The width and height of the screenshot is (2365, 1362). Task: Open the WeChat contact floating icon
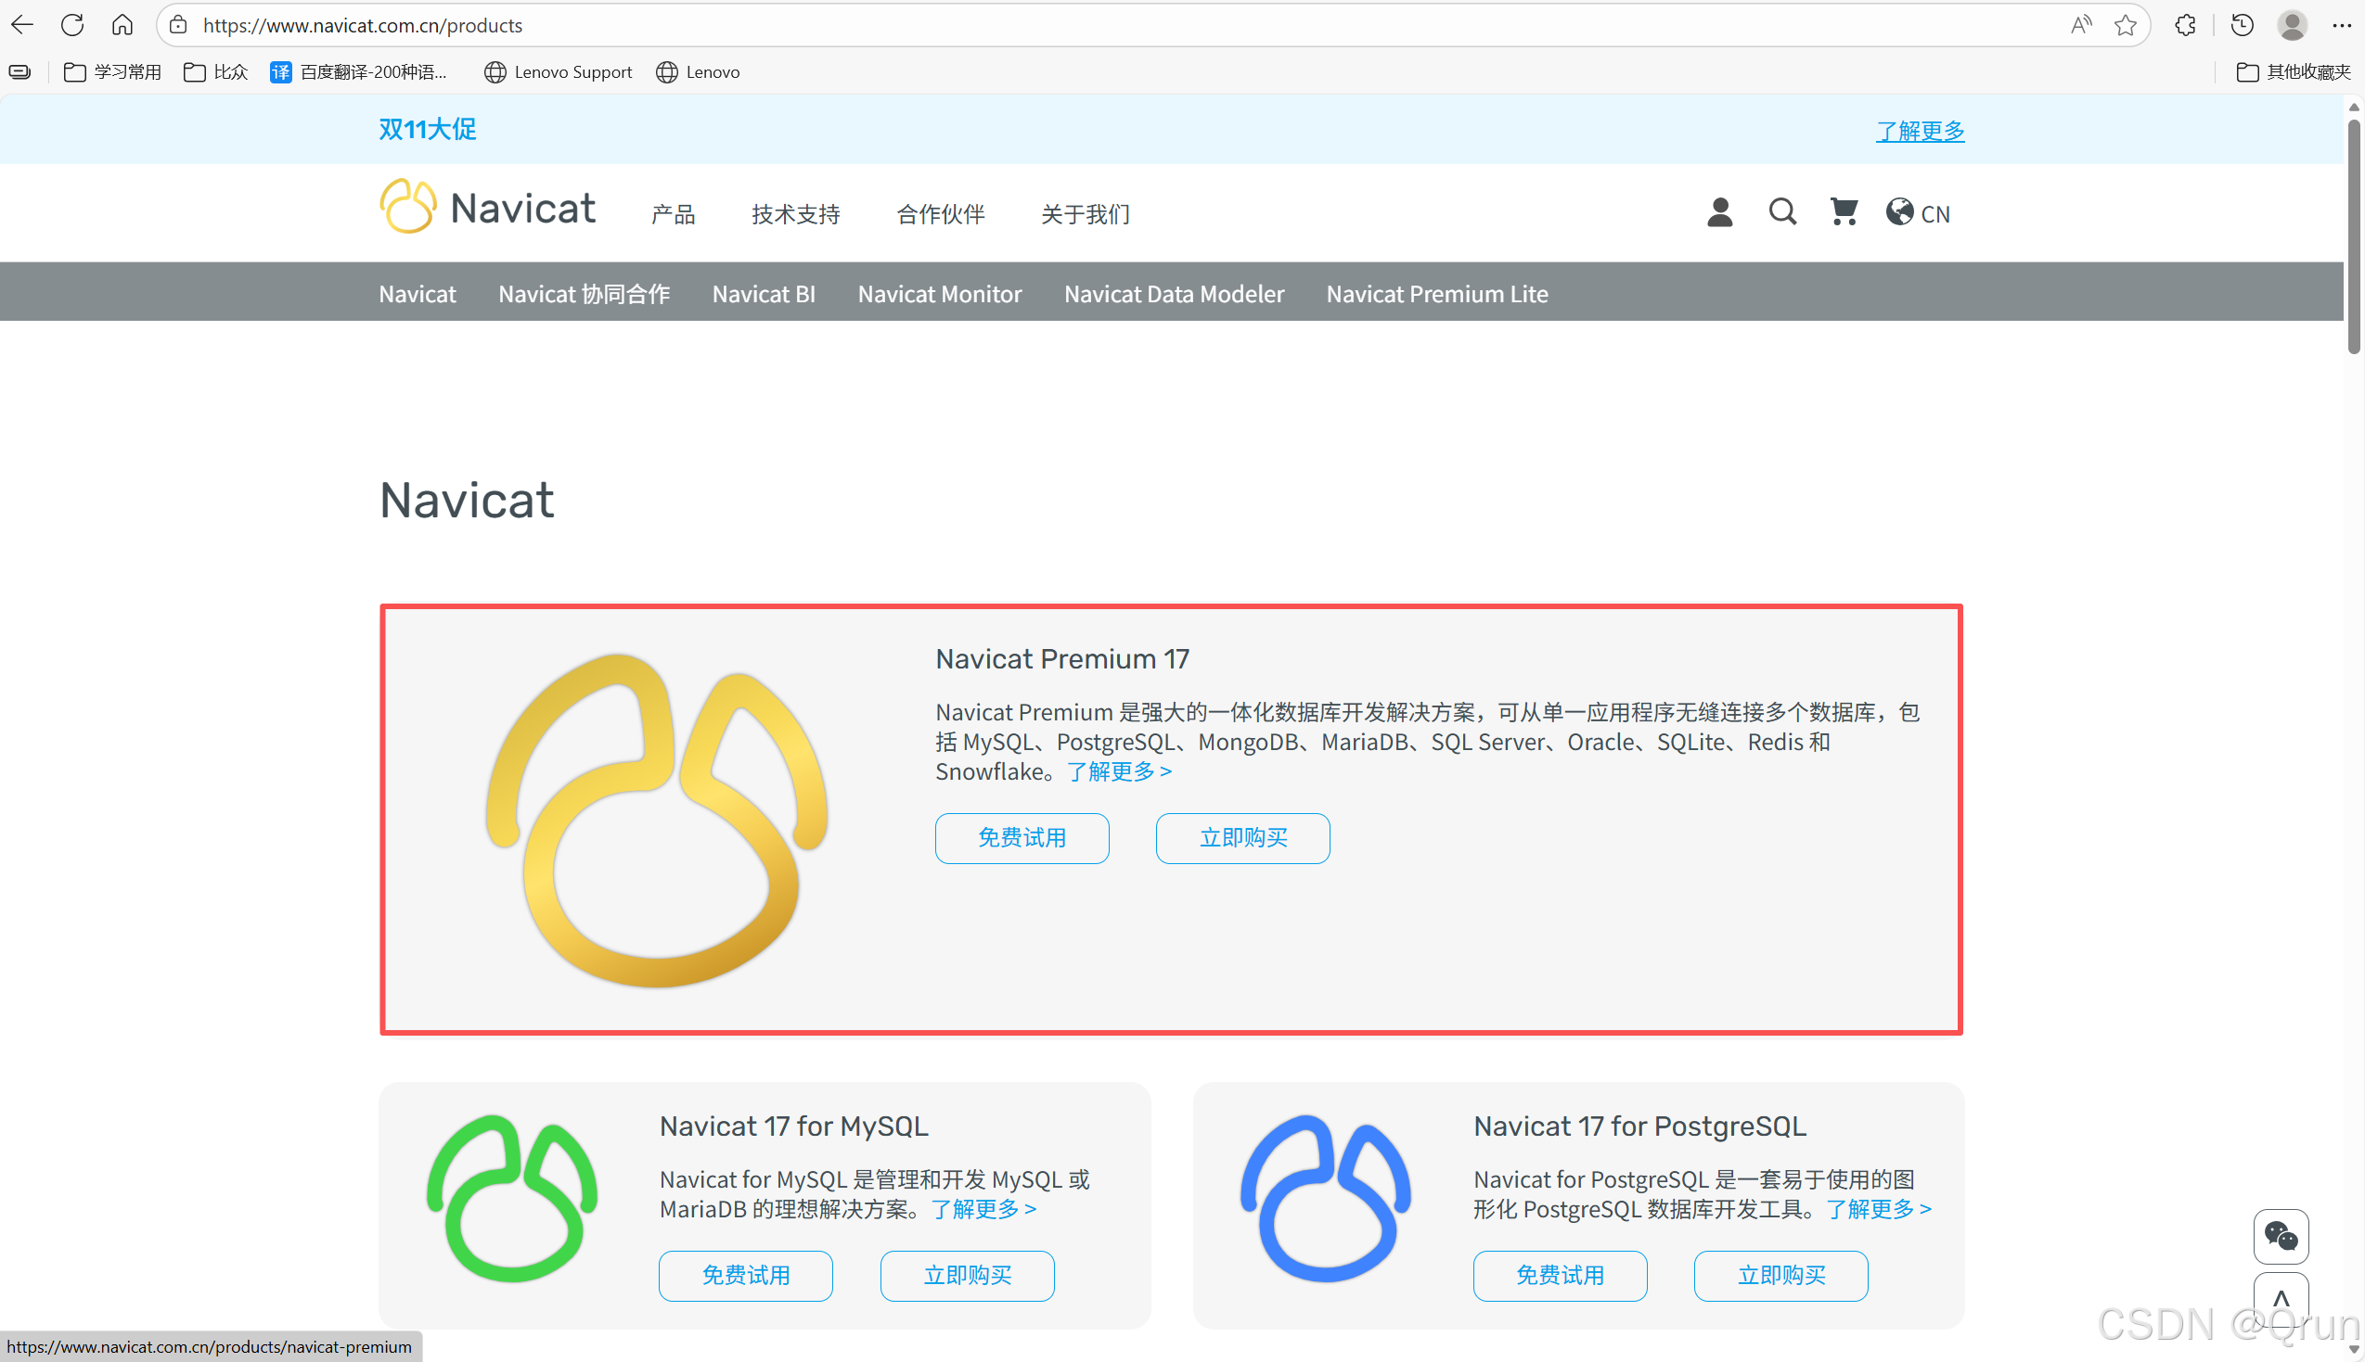[x=2281, y=1237]
